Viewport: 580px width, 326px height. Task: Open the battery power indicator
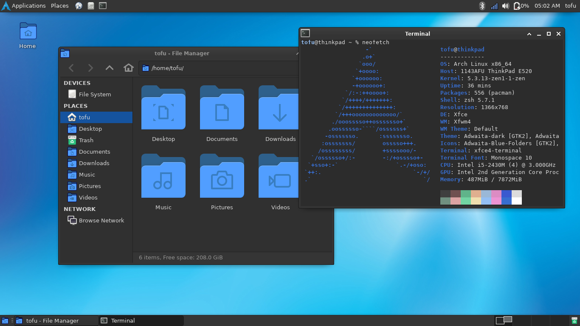click(521, 6)
